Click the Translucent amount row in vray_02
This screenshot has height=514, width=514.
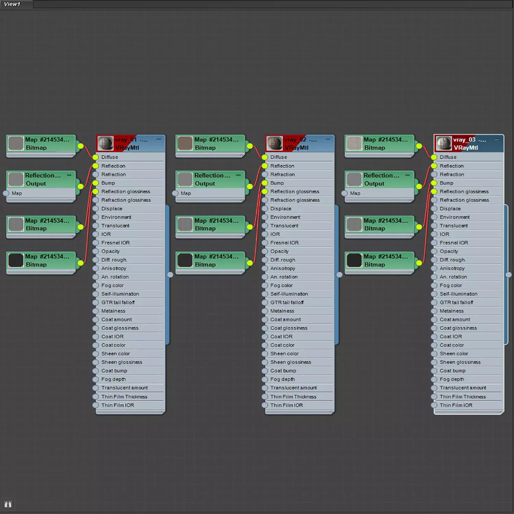pyautogui.click(x=299, y=388)
